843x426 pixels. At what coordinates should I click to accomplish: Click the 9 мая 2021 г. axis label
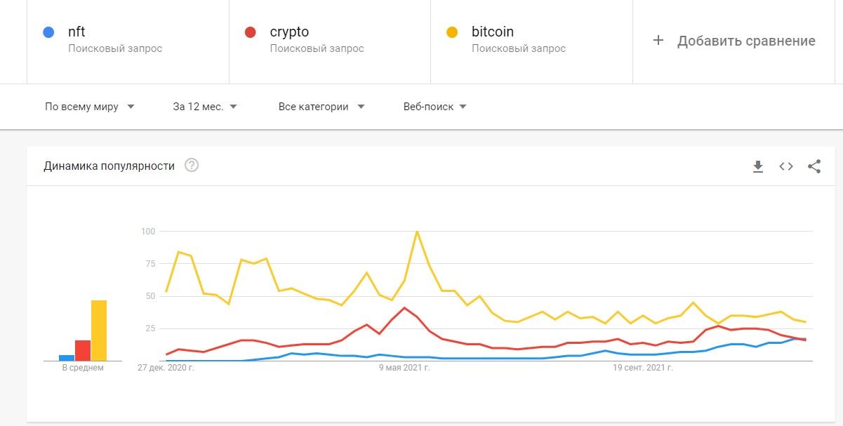(404, 367)
